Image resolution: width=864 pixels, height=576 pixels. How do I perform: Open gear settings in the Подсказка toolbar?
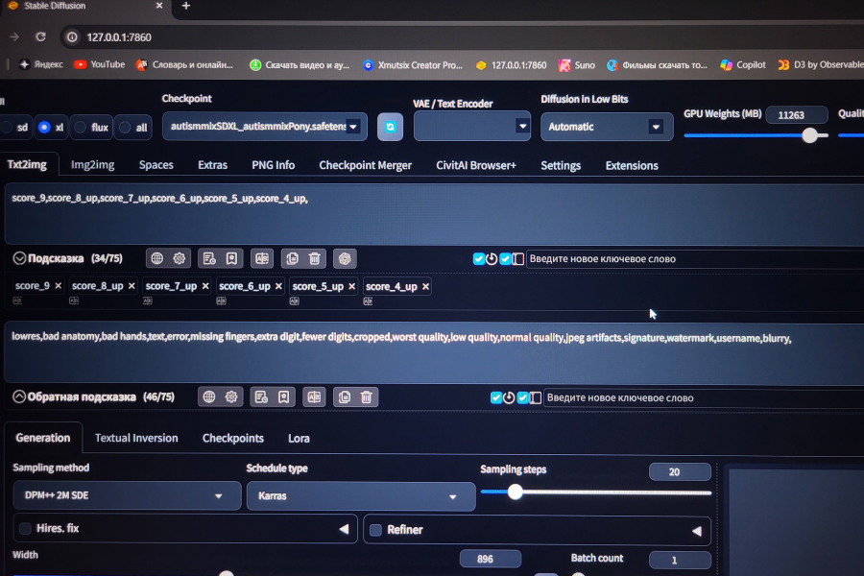[180, 258]
